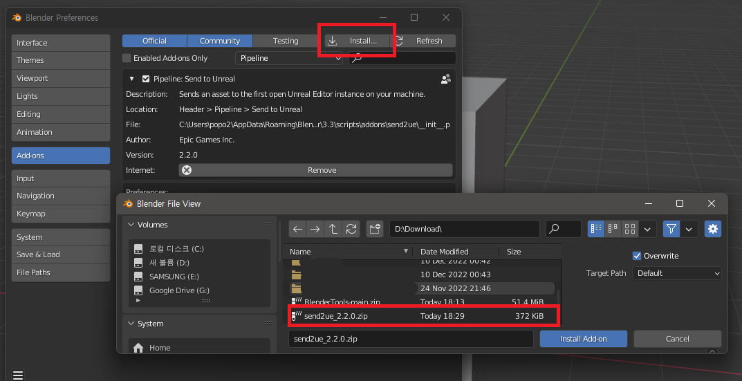Open the Keymap preferences tab
This screenshot has height=381, width=742.
pos(61,214)
